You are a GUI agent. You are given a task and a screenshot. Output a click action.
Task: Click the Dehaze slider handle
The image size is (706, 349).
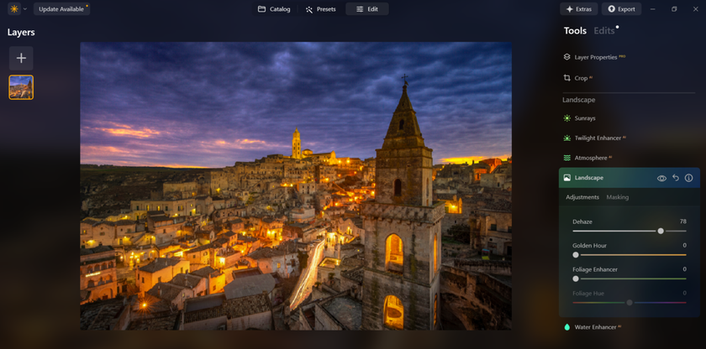[x=661, y=231]
